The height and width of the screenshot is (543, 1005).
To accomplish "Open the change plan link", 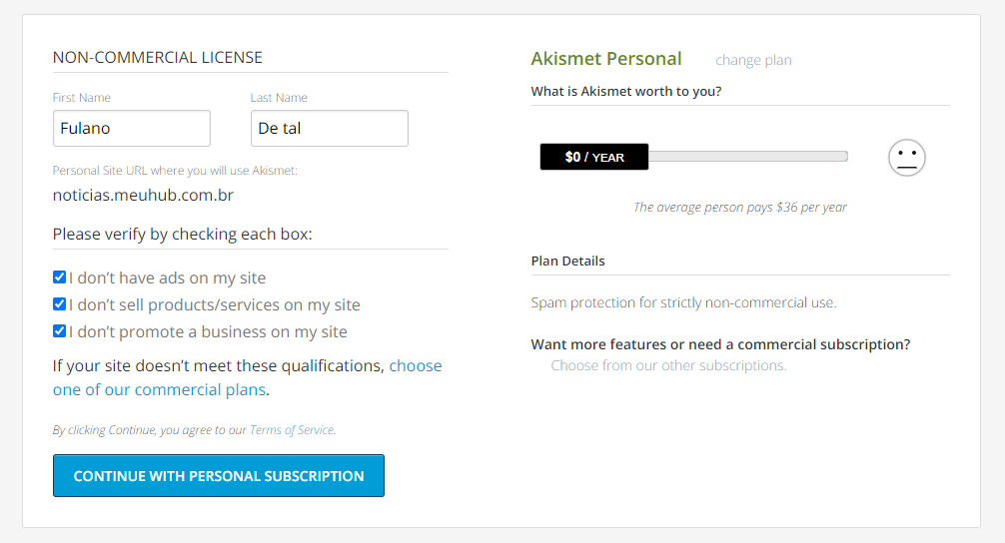I will point(753,60).
